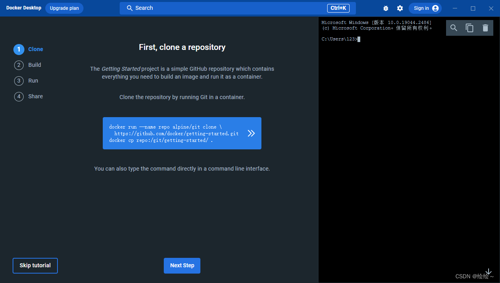Viewport: 500px width, 283px height.
Task: Proceed with Next Step button
Action: tap(182, 266)
